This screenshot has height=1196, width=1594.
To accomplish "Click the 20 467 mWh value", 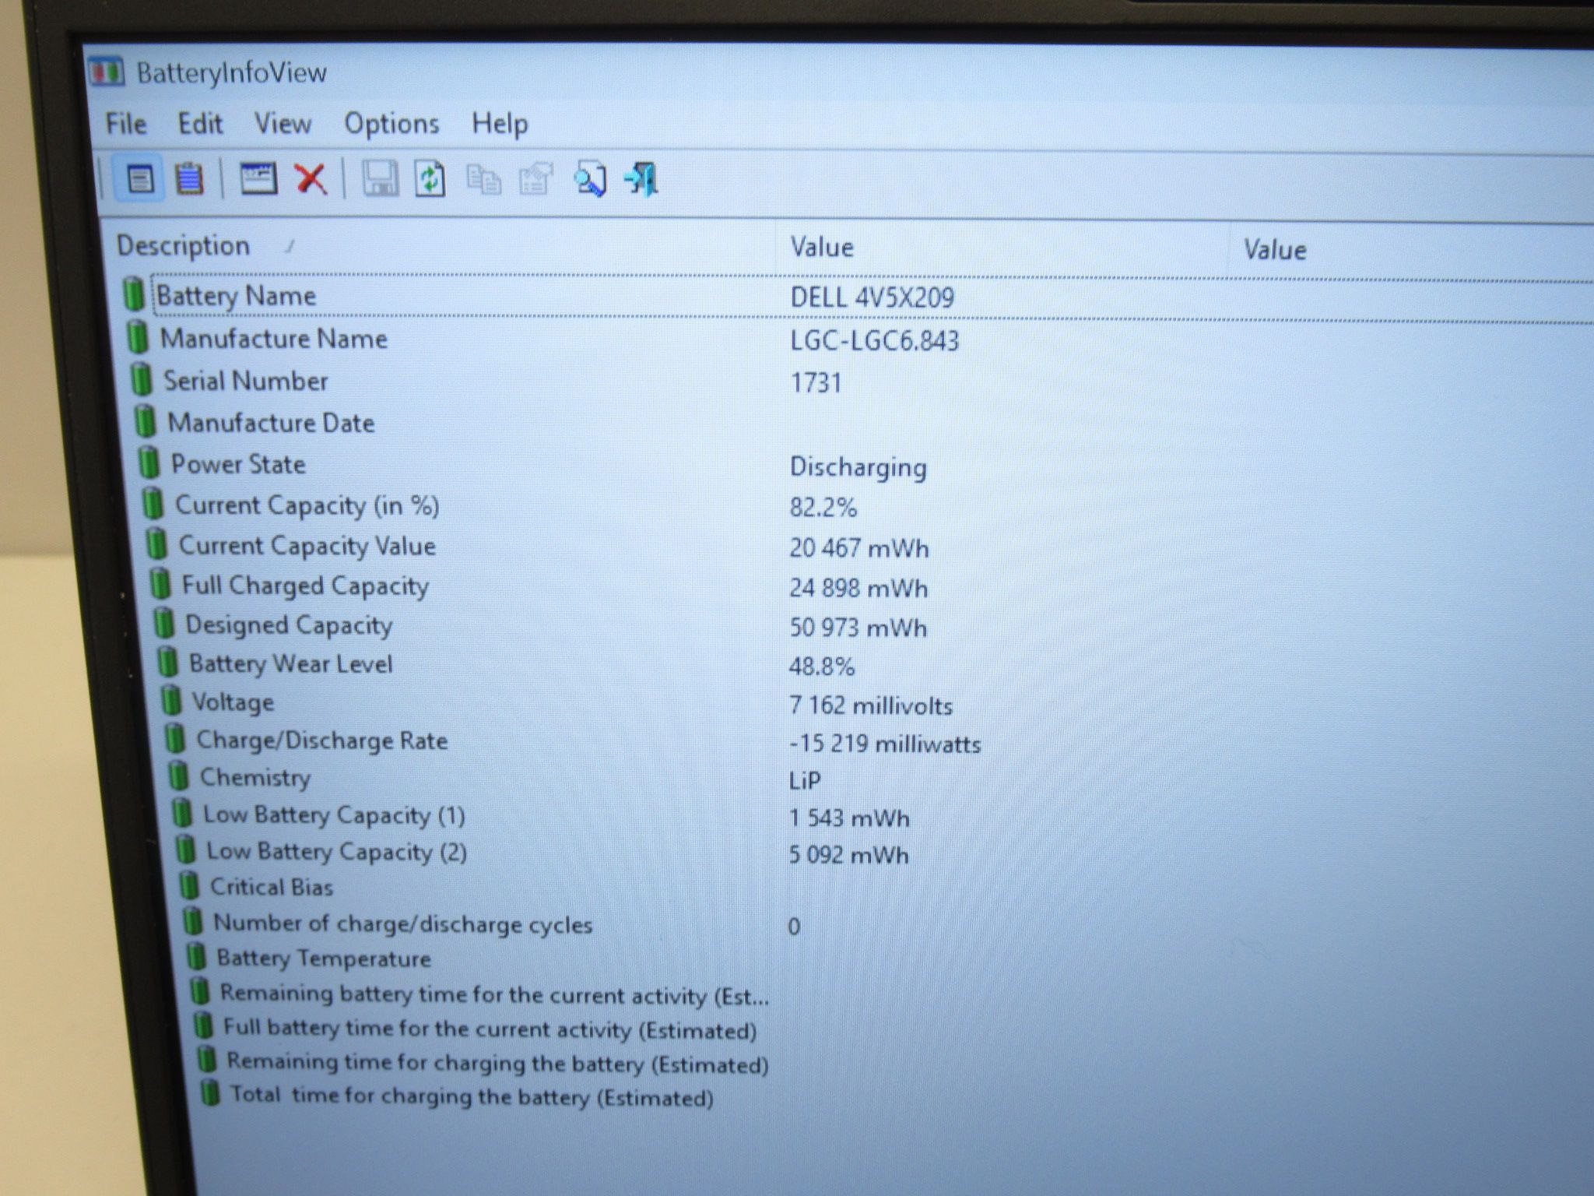I will coord(859,548).
